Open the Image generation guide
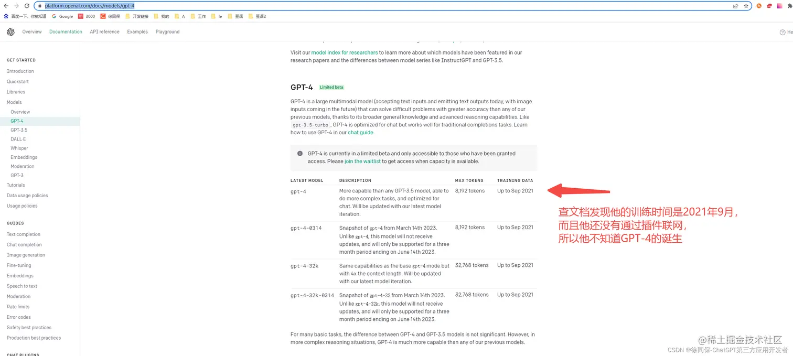Image resolution: width=793 pixels, height=356 pixels. click(26, 255)
